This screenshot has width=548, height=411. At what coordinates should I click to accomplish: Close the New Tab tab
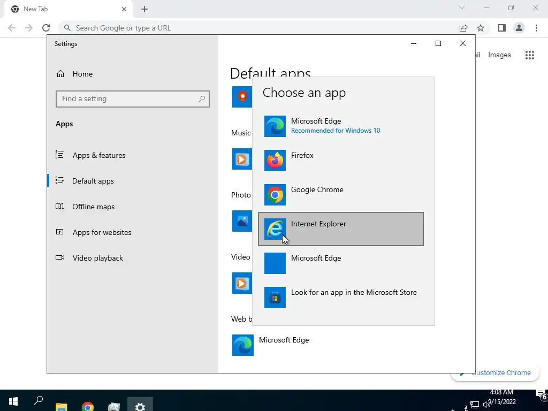coord(124,9)
